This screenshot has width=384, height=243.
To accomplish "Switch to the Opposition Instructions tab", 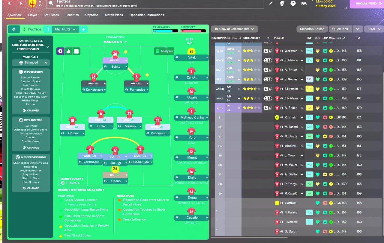I will pyautogui.click(x=147, y=15).
